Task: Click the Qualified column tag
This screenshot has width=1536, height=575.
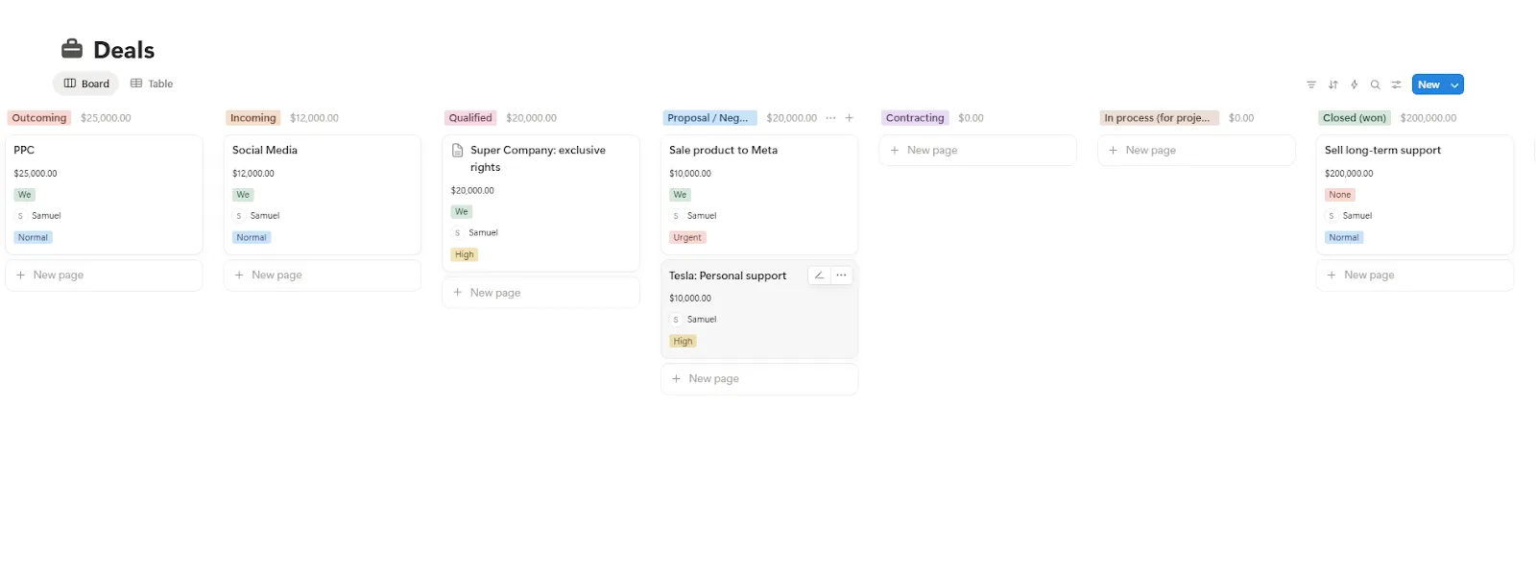Action: click(x=470, y=118)
